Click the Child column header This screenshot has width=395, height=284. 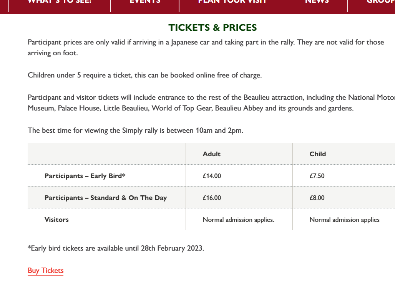coord(318,154)
